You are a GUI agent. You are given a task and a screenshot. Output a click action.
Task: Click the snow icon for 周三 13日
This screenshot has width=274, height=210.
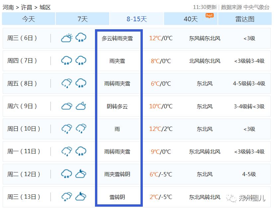pos(67,197)
